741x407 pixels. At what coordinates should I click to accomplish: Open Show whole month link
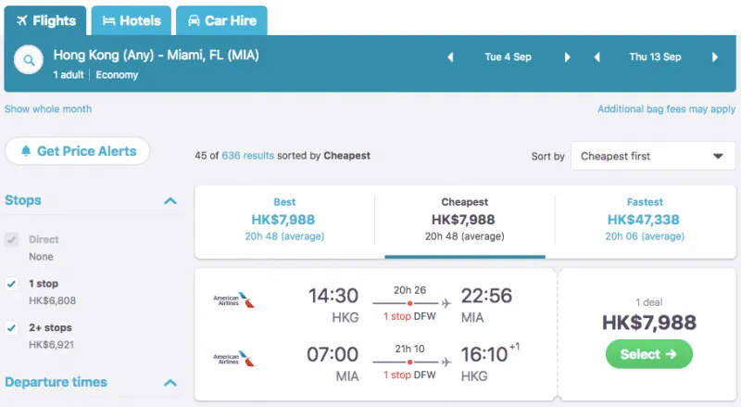(x=48, y=108)
